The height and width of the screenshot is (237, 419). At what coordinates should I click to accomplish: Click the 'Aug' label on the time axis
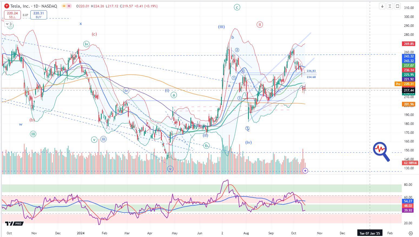pyautogui.click(x=246, y=233)
